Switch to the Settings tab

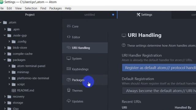pyautogui.click(x=144, y=15)
